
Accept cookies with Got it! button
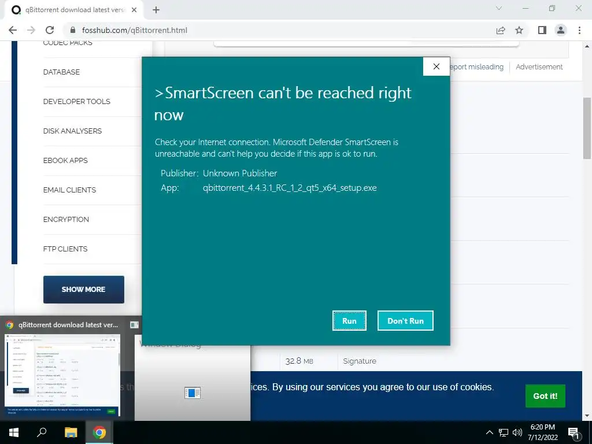pyautogui.click(x=545, y=396)
